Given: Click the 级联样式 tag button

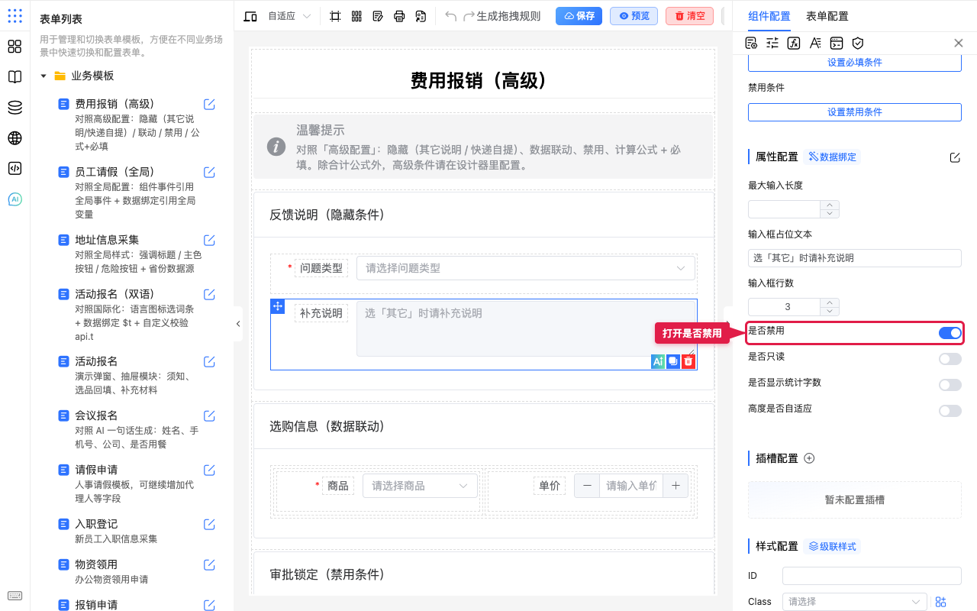Looking at the screenshot, I should [832, 547].
